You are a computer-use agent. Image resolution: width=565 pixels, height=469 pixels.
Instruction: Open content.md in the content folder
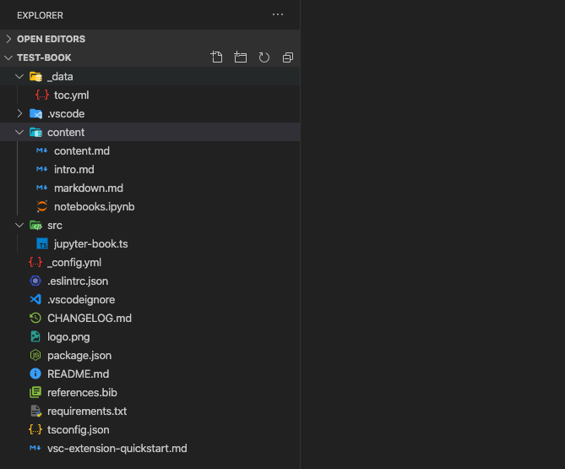point(82,151)
